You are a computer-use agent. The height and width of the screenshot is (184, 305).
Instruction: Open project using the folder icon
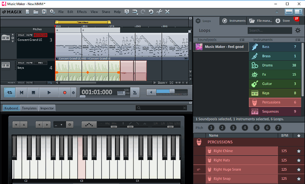click(x=36, y=12)
